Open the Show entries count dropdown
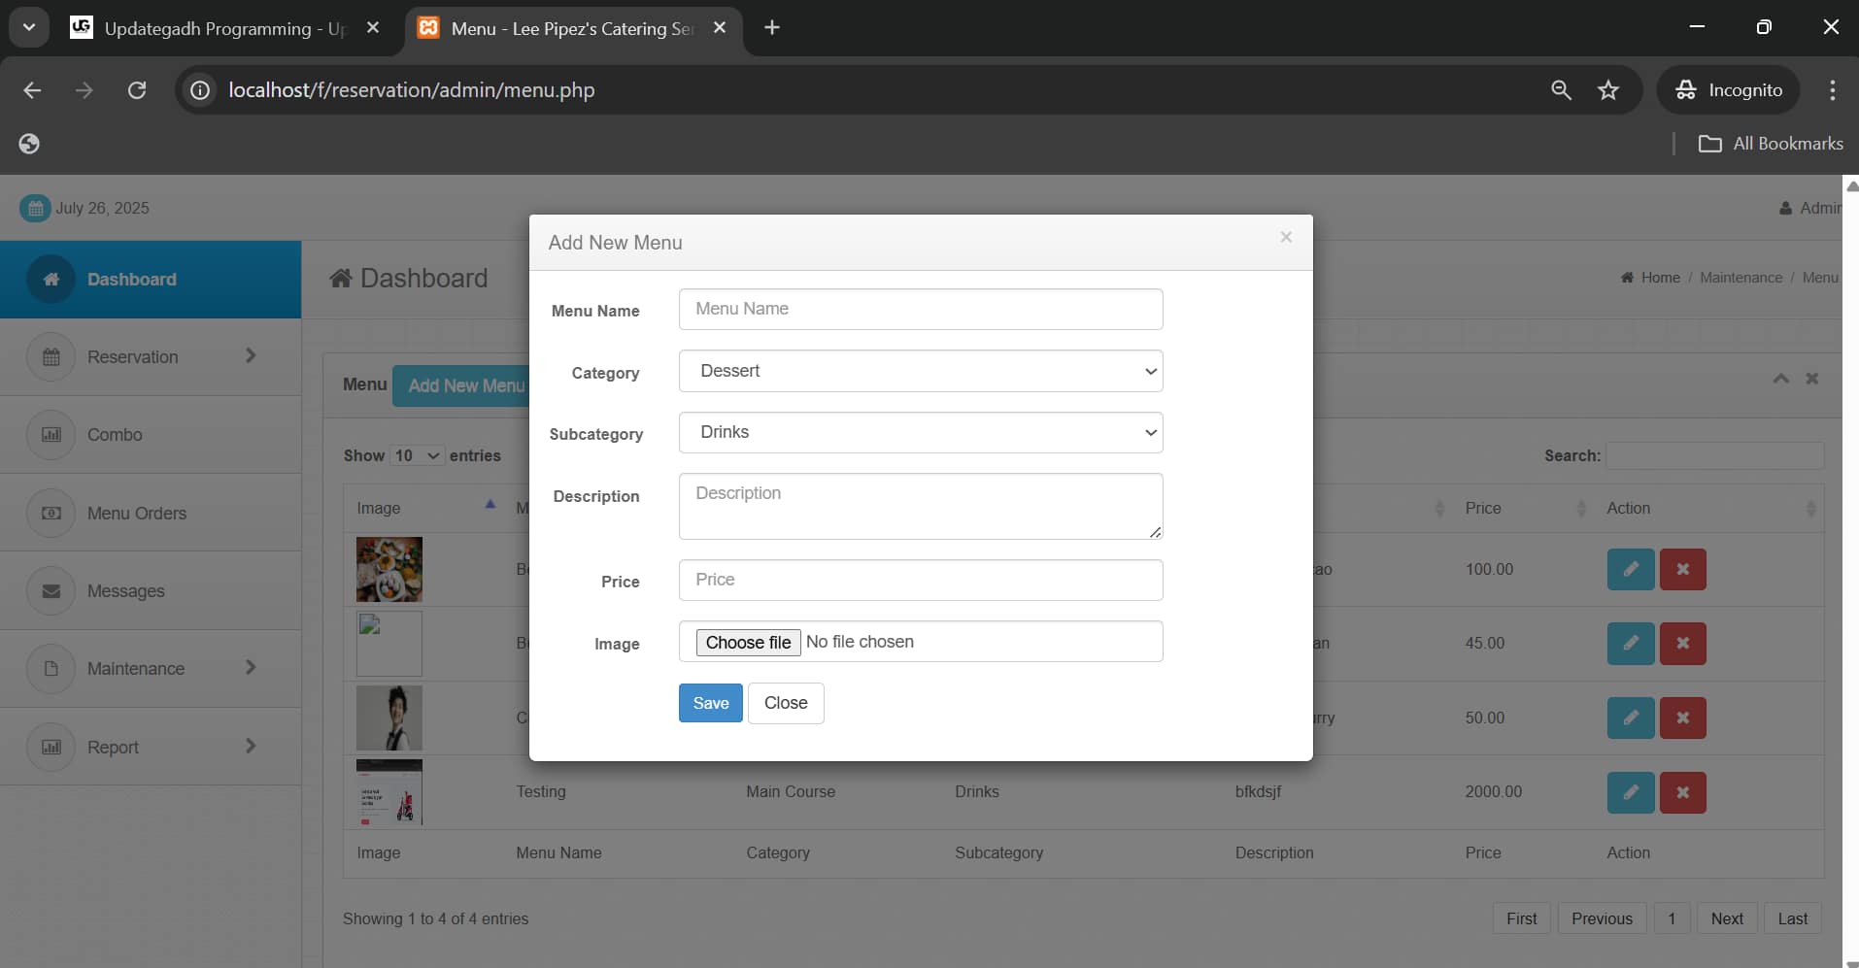This screenshot has height=968, width=1859. click(x=417, y=456)
